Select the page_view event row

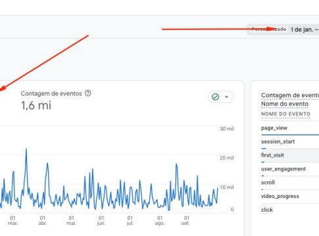click(x=290, y=128)
